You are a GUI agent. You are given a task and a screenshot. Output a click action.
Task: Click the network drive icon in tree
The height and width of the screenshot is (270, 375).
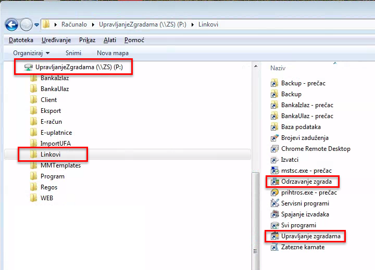point(29,68)
